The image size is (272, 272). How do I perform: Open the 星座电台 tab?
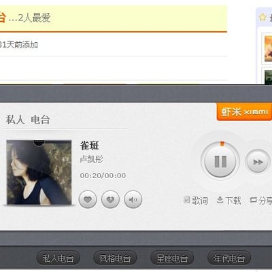(172, 258)
